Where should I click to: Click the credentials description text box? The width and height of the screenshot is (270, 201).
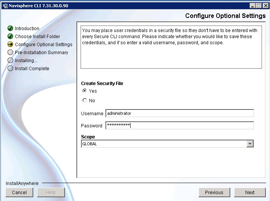171,47
